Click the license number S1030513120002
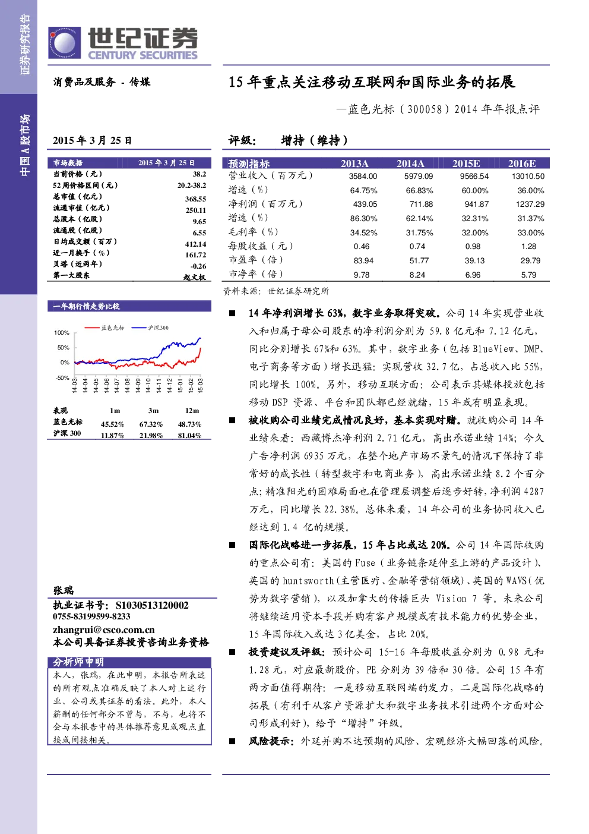Viewport: 589px width, 834px height. [x=152, y=605]
